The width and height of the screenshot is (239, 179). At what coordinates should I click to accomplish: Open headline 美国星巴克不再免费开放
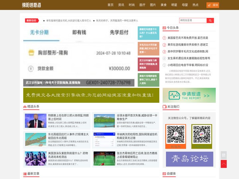pyautogui.click(x=188, y=38)
